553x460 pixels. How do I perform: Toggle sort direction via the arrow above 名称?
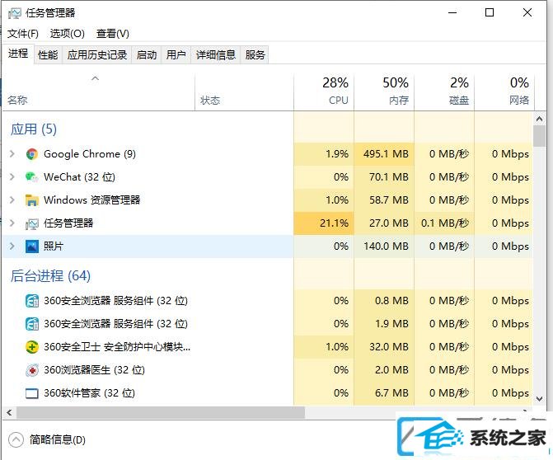click(96, 78)
